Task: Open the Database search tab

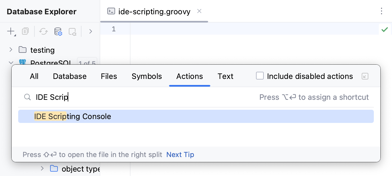Action: (x=70, y=76)
